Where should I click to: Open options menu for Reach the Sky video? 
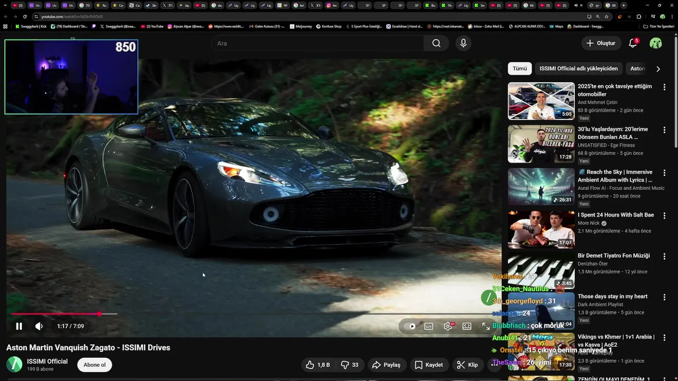tap(664, 173)
